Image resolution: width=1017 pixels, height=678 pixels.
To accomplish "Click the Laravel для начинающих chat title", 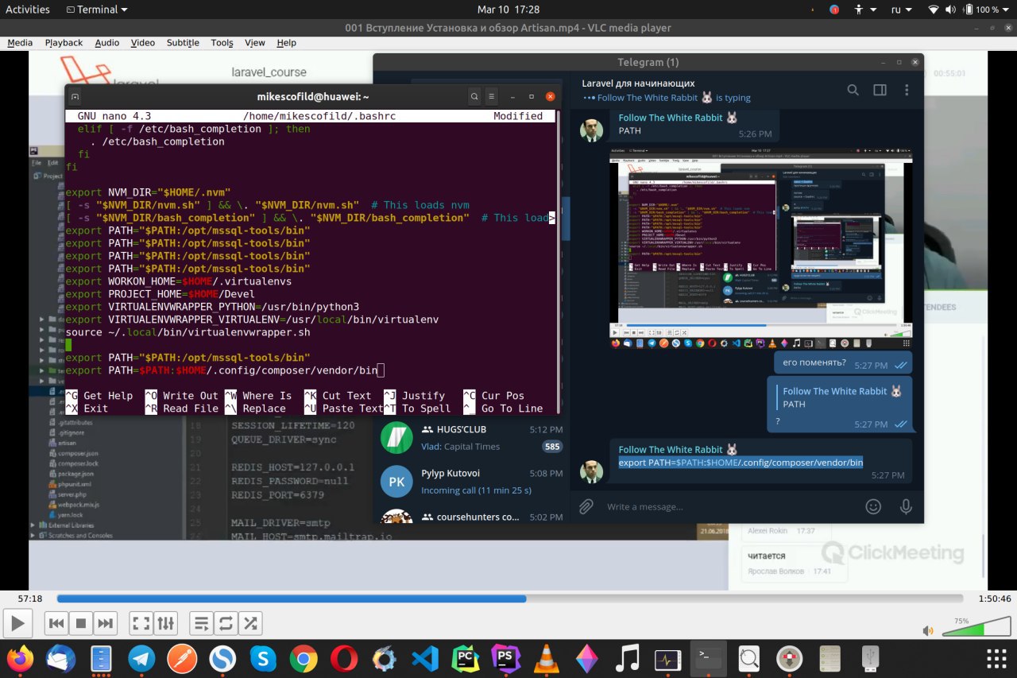I will coord(638,83).
